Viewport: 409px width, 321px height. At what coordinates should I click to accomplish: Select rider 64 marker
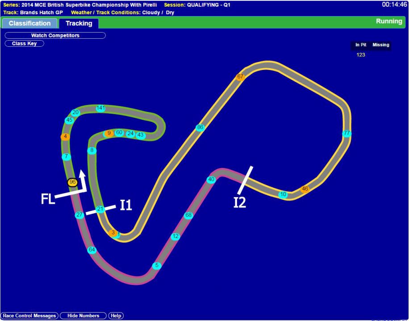pyautogui.click(x=92, y=250)
